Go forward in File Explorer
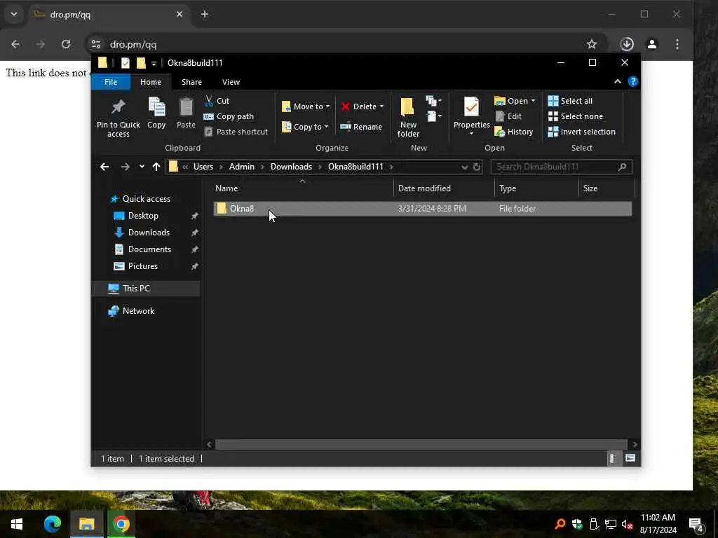Viewport: 718px width, 538px height. (125, 167)
